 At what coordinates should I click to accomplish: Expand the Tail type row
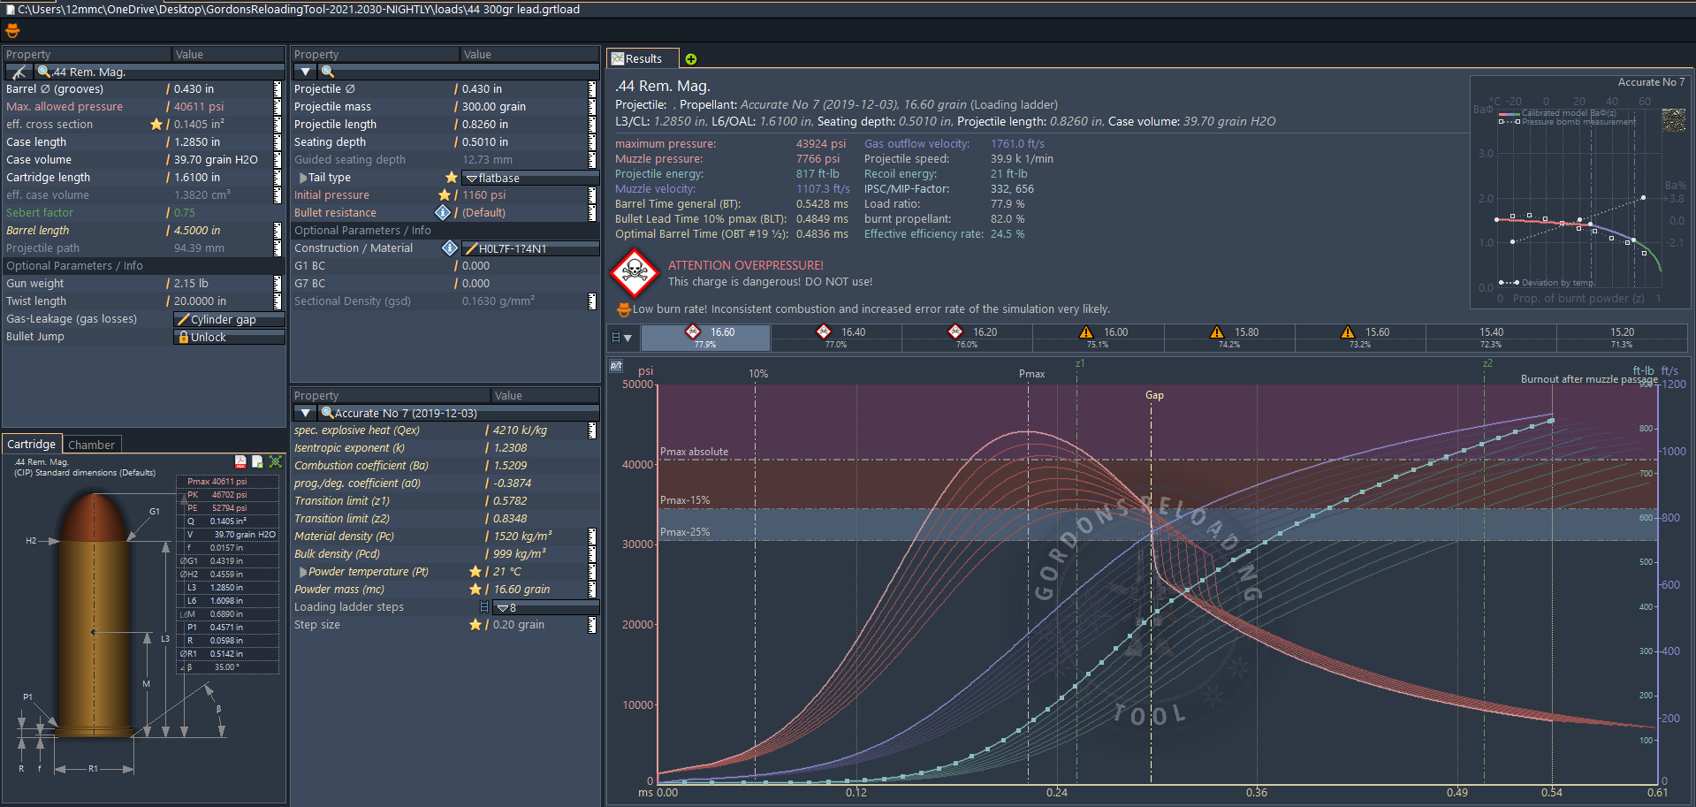(303, 178)
